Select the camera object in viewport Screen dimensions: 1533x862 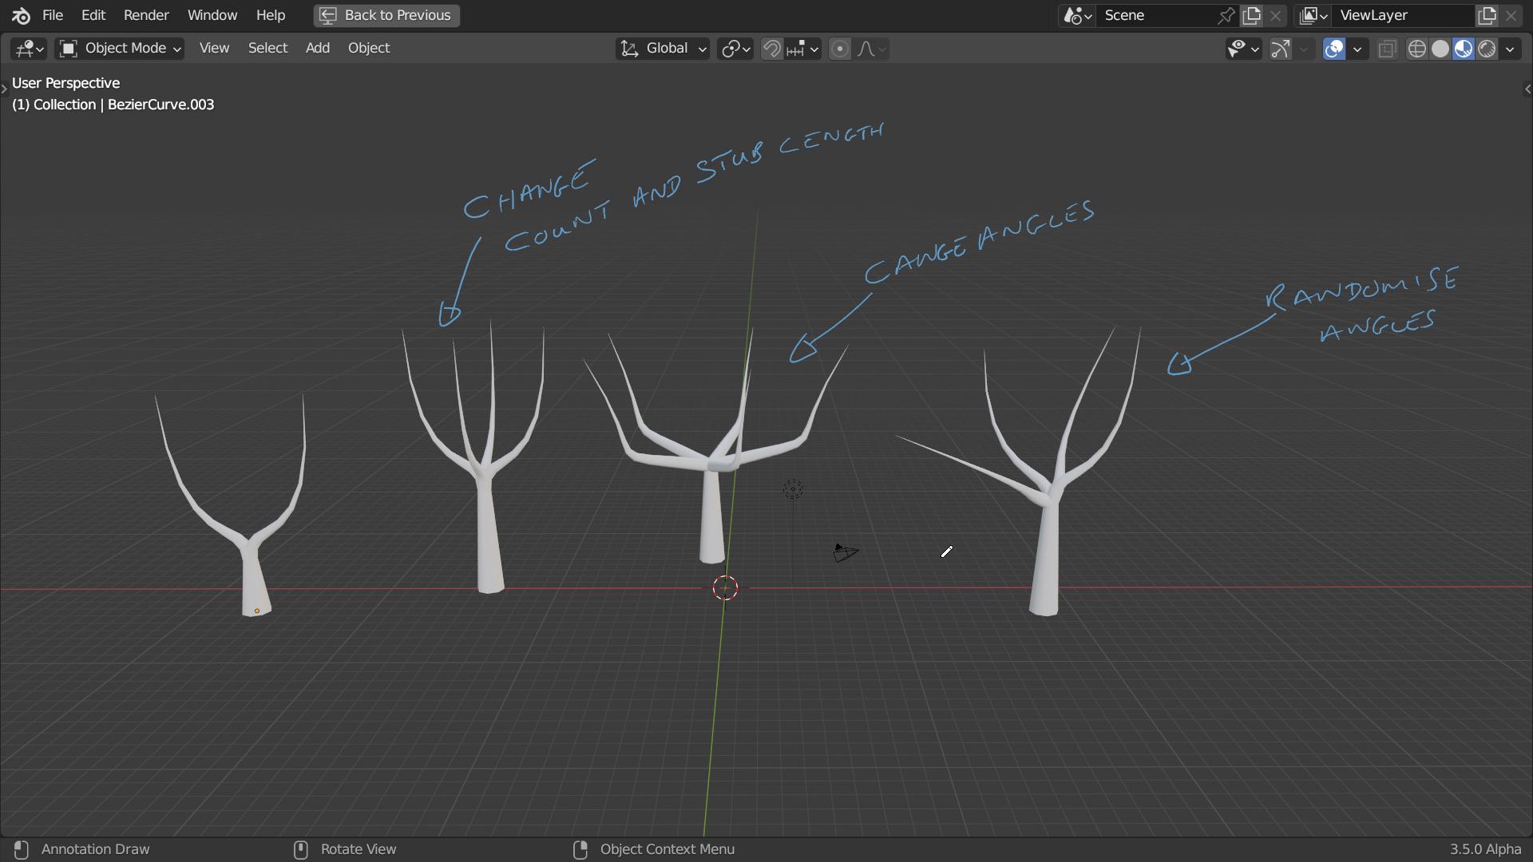tap(846, 552)
